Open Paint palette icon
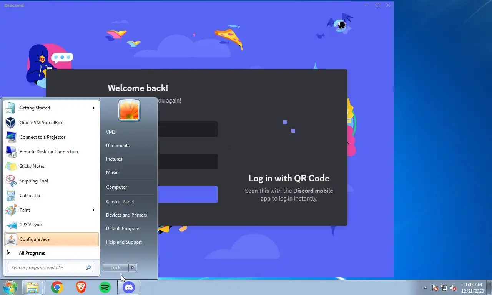 (x=10, y=210)
